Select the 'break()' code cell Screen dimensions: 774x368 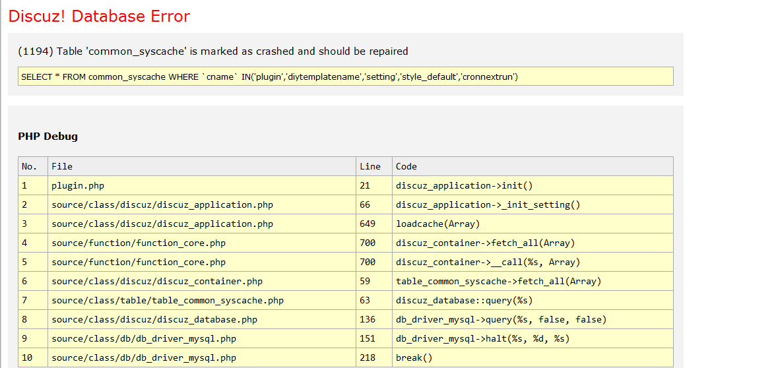point(532,358)
